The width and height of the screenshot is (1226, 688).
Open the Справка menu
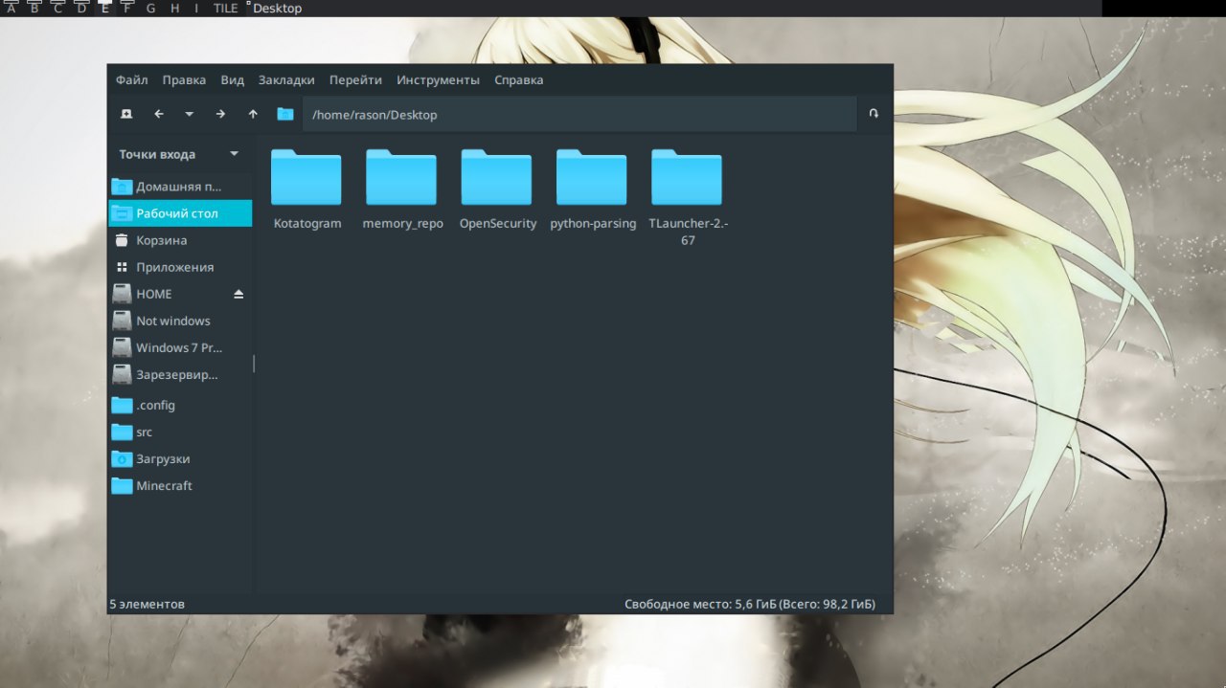[x=519, y=80]
